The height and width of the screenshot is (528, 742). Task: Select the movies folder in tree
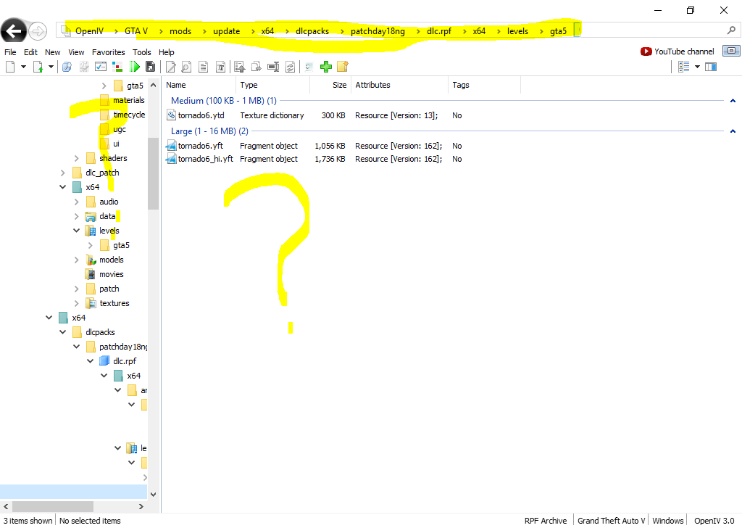[x=111, y=274]
